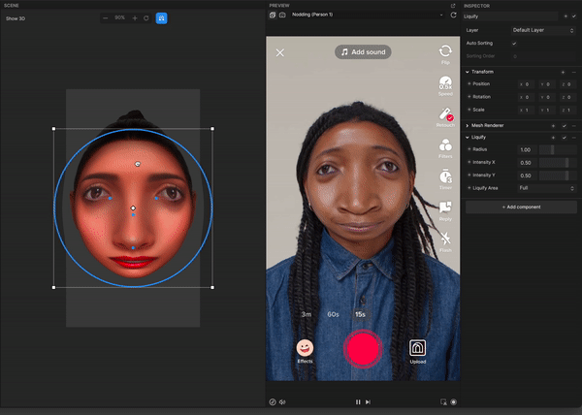Click Mesh Renderer plus icon
This screenshot has height=415, width=582.
click(553, 126)
